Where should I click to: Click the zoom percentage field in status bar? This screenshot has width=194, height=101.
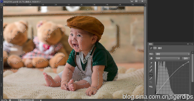4,100
